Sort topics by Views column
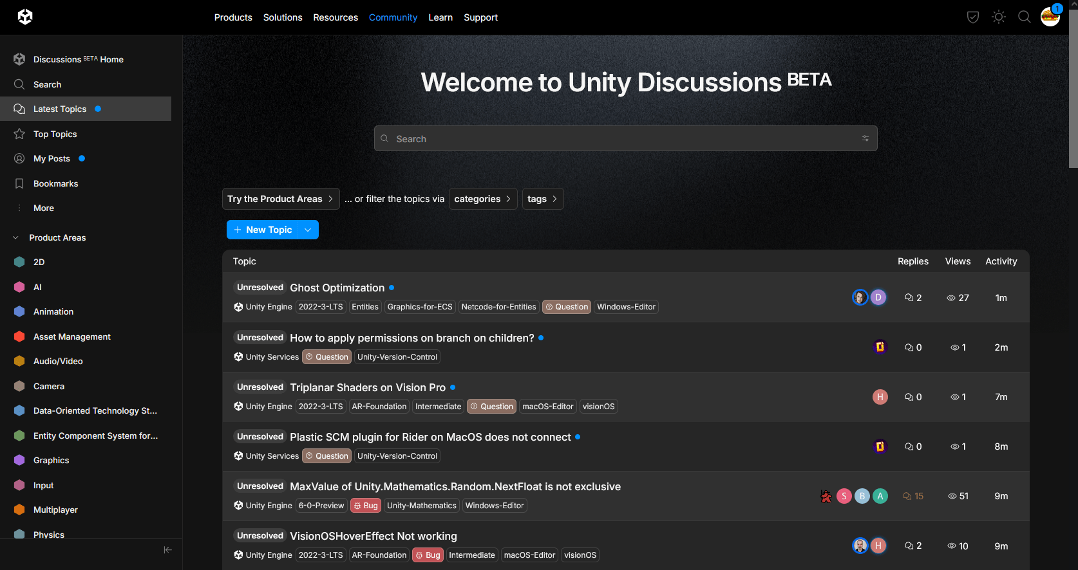 pyautogui.click(x=958, y=261)
